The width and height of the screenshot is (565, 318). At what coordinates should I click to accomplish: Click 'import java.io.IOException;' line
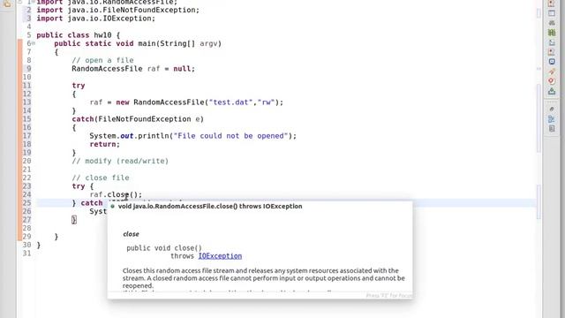[x=96, y=19]
